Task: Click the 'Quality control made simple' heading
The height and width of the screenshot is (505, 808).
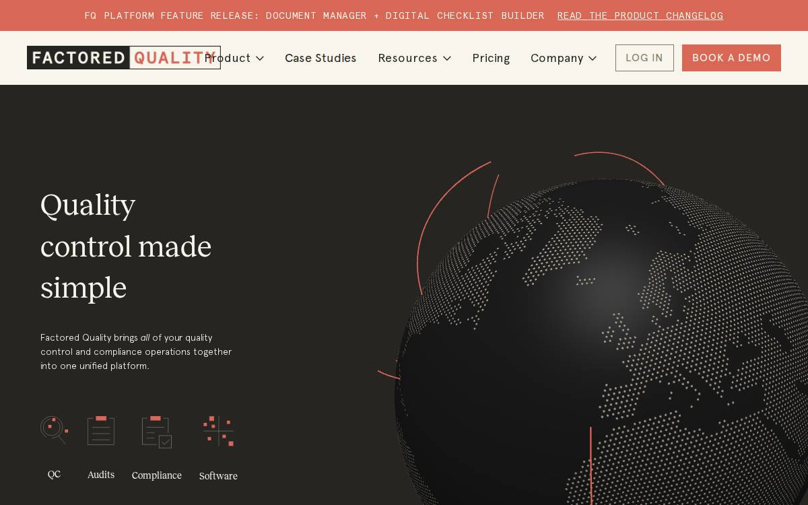Action: tap(126, 246)
